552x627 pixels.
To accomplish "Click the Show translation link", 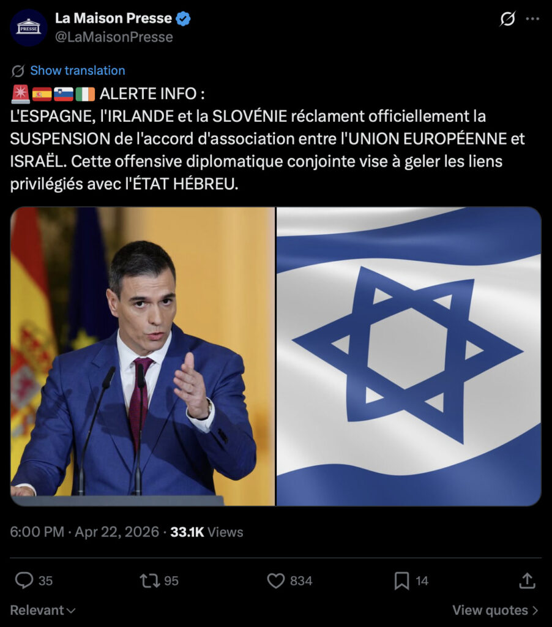I will tap(78, 70).
